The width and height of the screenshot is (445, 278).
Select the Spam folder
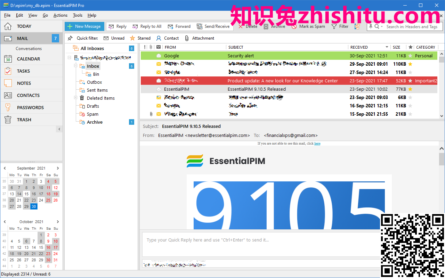92,114
